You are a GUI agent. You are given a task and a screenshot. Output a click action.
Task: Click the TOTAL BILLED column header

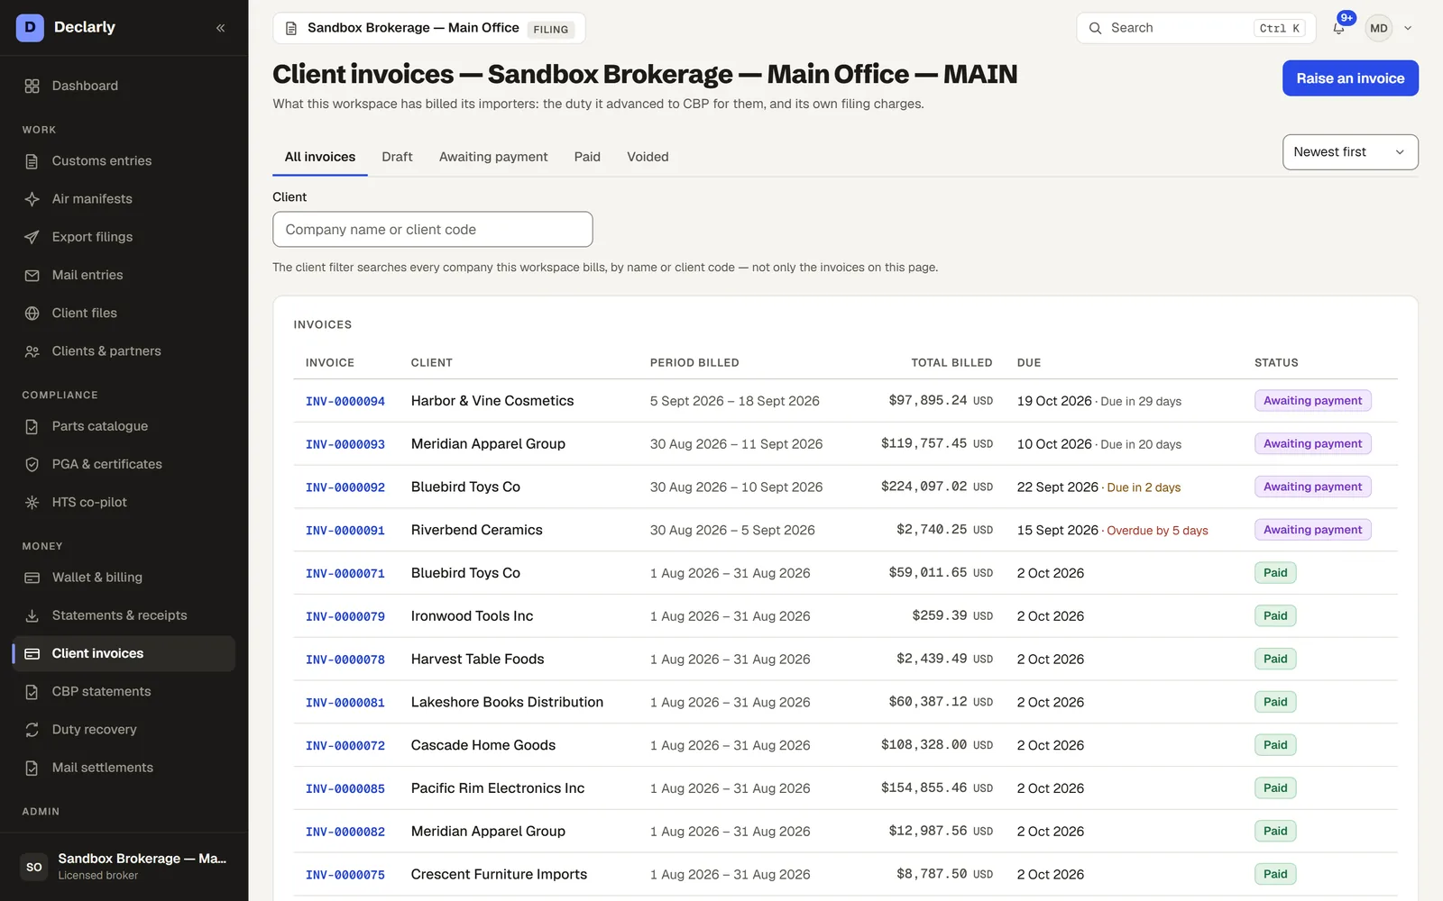click(x=951, y=363)
